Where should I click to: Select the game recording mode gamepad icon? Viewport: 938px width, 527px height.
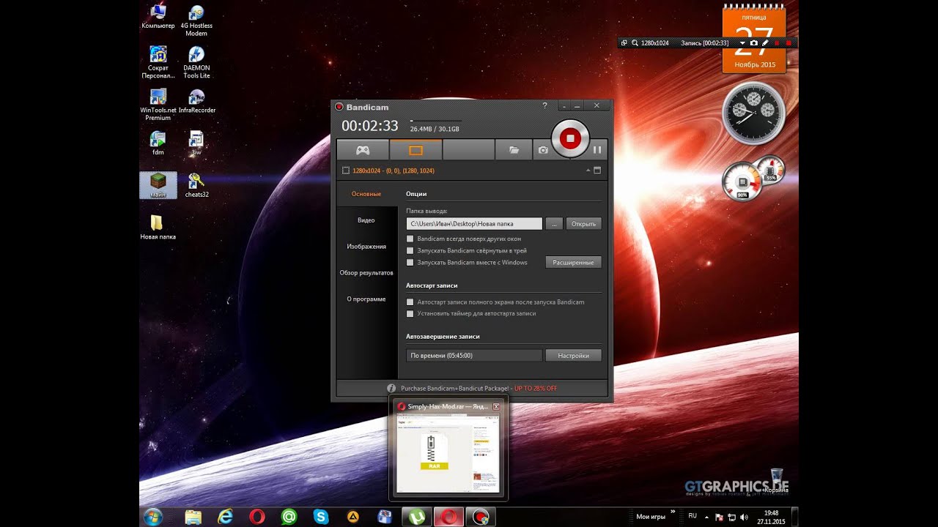tap(363, 150)
